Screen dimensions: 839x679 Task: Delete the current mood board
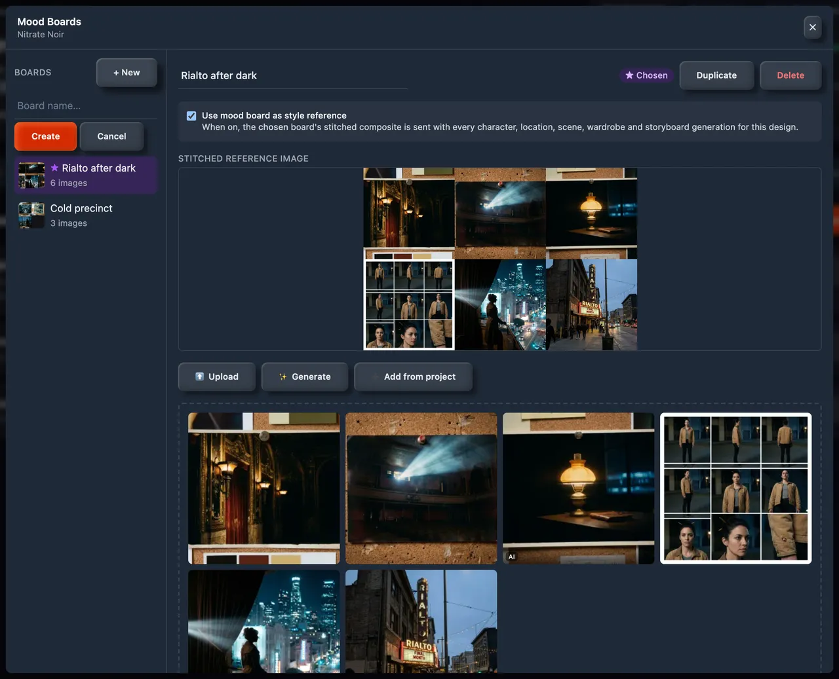click(x=790, y=75)
